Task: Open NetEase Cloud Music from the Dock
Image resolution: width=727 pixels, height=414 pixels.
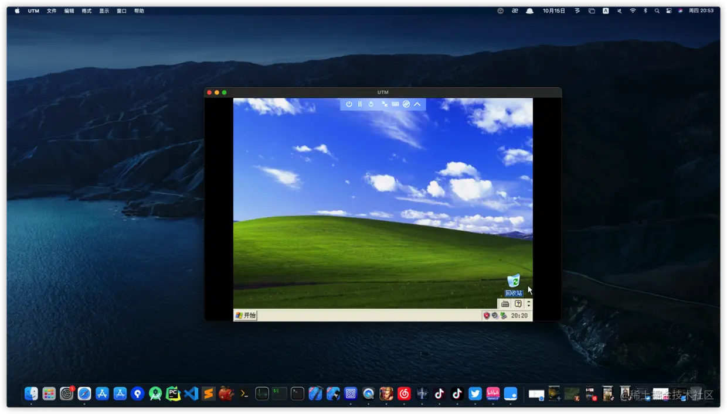Action: pos(404,394)
